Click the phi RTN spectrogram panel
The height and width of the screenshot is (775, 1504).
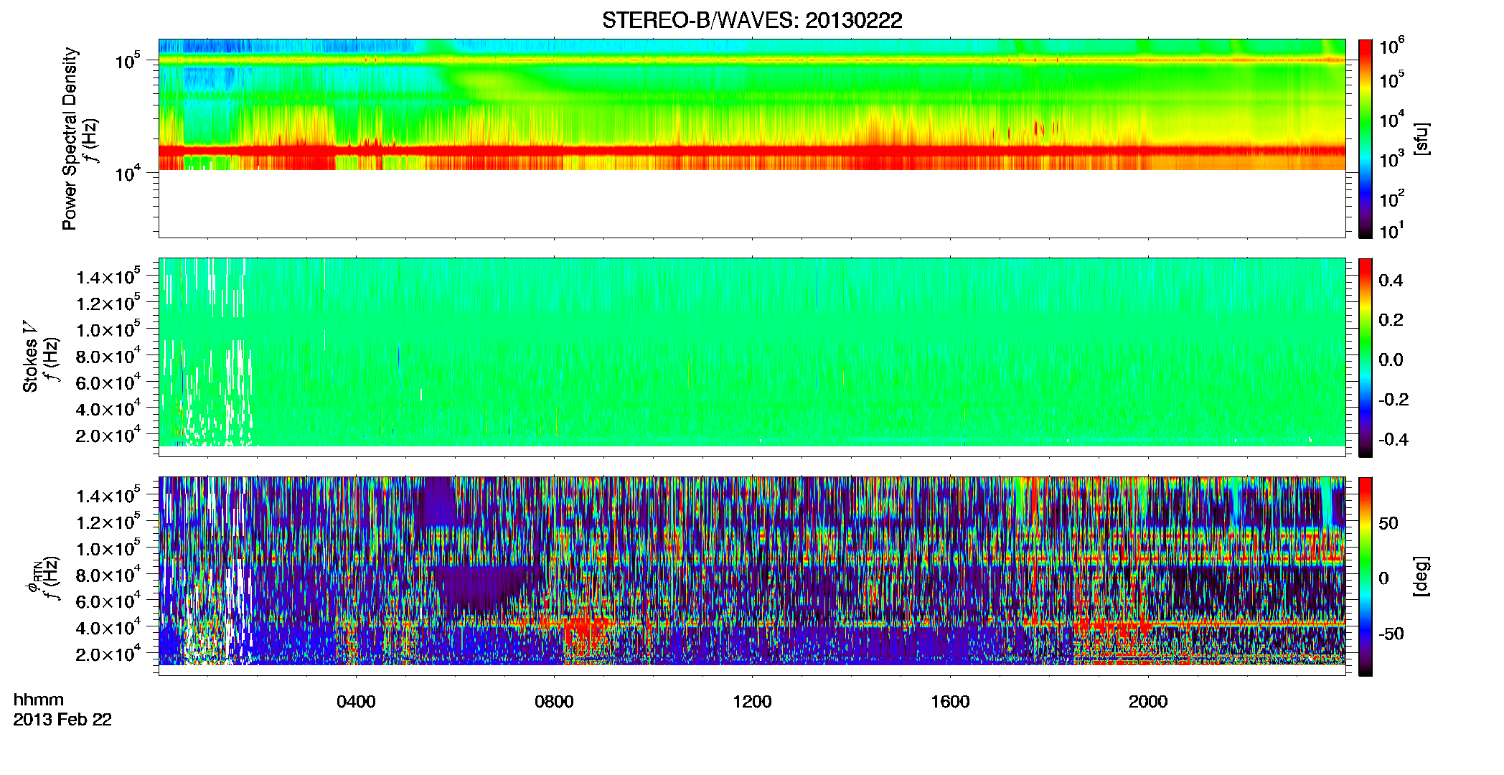[x=752, y=576]
